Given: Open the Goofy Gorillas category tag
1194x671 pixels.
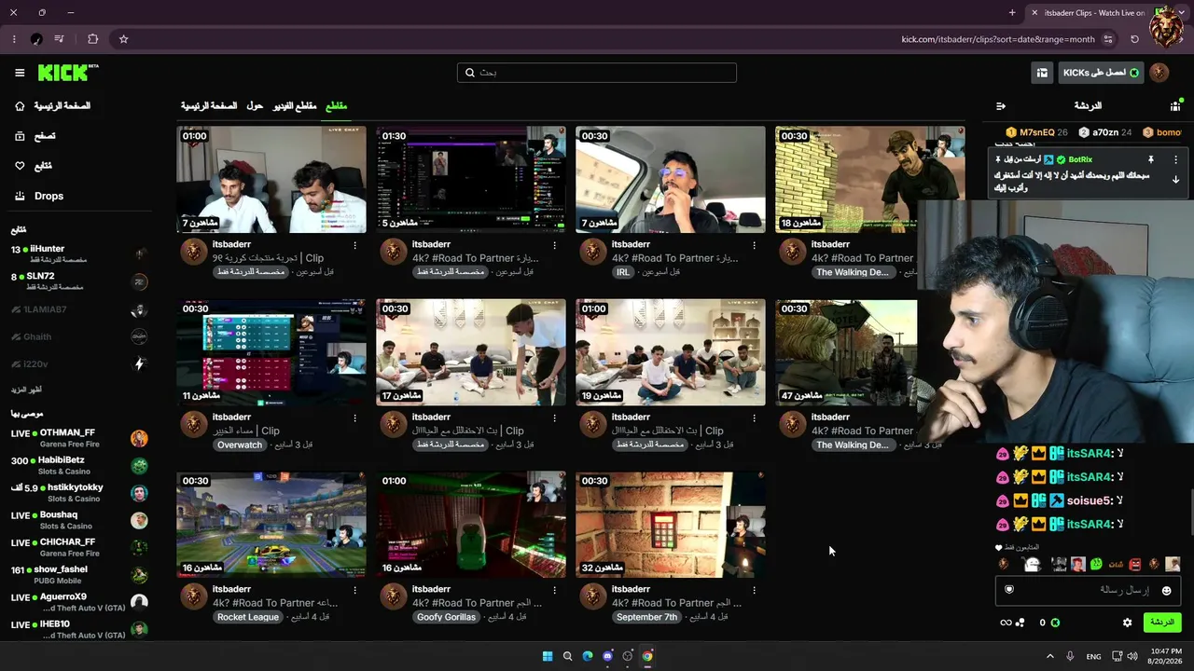Looking at the screenshot, I should tap(447, 617).
